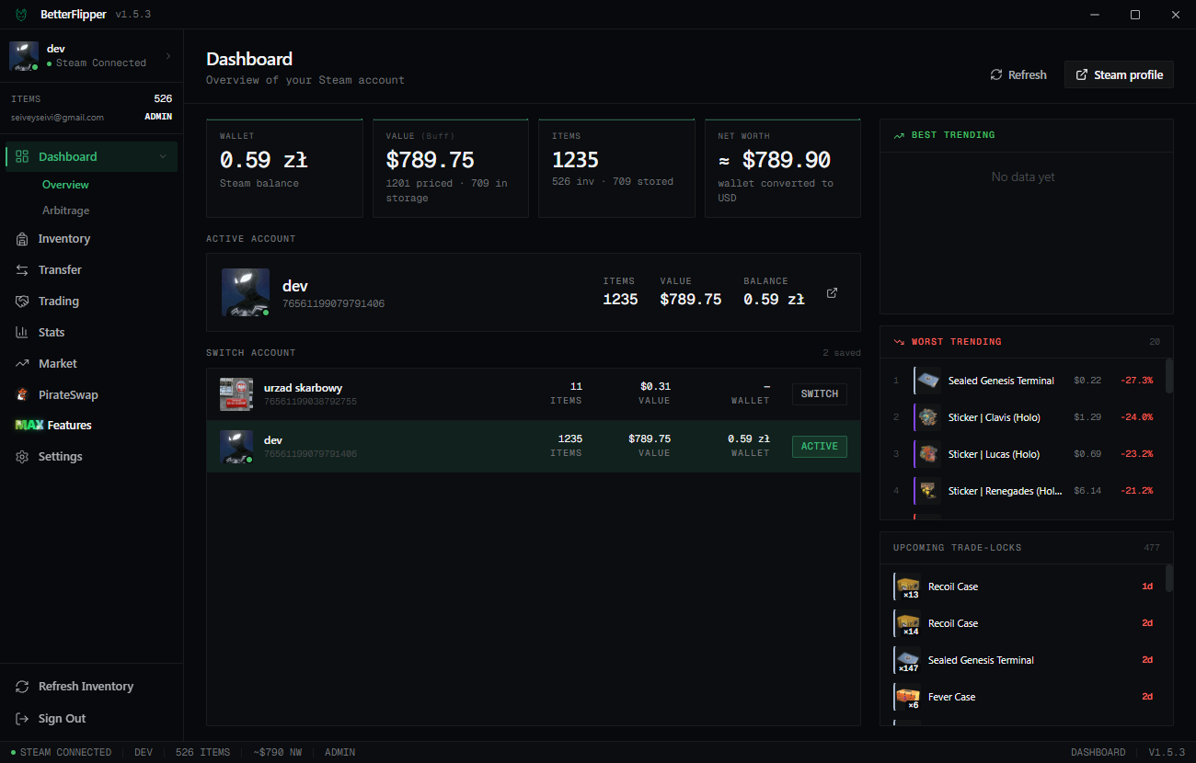Image resolution: width=1196 pixels, height=763 pixels.
Task: Open the Dashboard grid icon in sidebar
Action: tap(22, 156)
